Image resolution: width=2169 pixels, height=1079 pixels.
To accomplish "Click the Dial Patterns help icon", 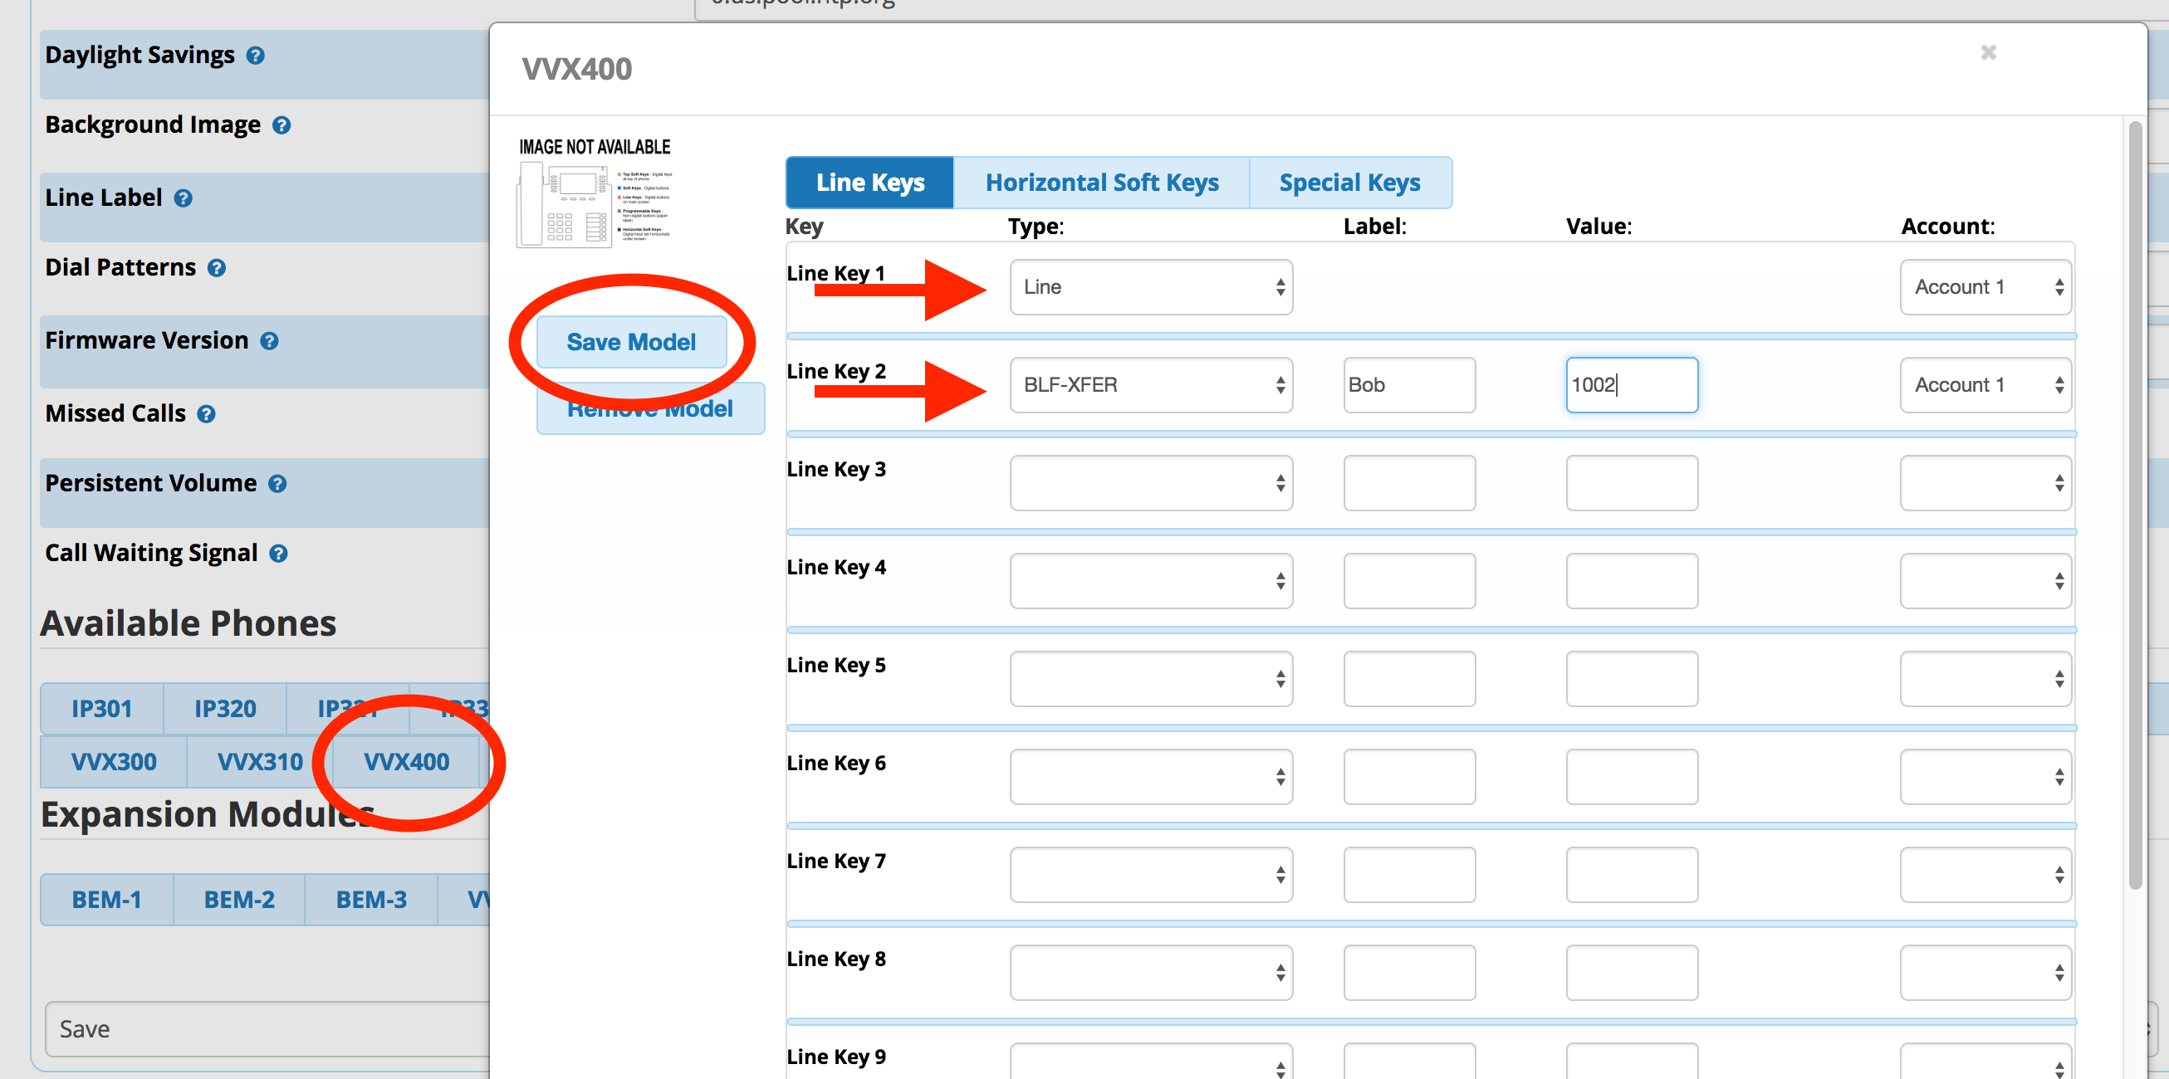I will click(x=217, y=268).
